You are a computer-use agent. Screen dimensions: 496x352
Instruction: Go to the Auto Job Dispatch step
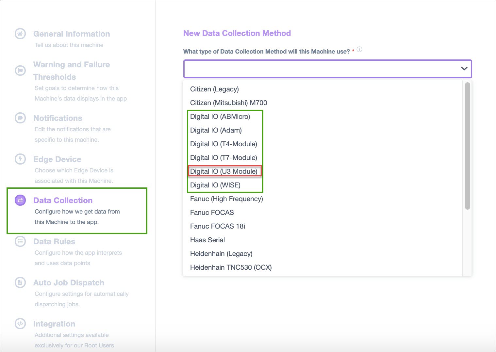[69, 283]
